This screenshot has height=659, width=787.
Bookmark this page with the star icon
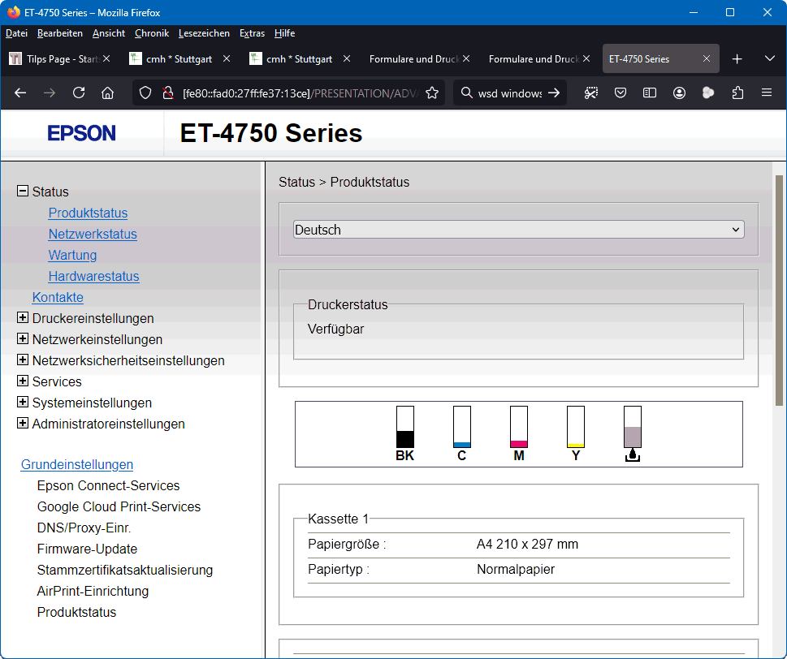click(432, 93)
